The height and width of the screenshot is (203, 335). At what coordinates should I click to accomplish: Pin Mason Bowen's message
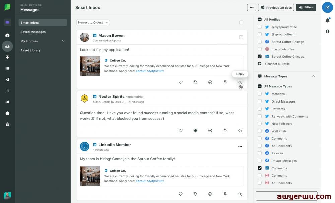tap(225, 82)
